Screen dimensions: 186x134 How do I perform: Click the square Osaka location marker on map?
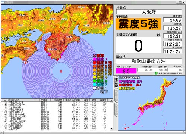pos(54,32)
